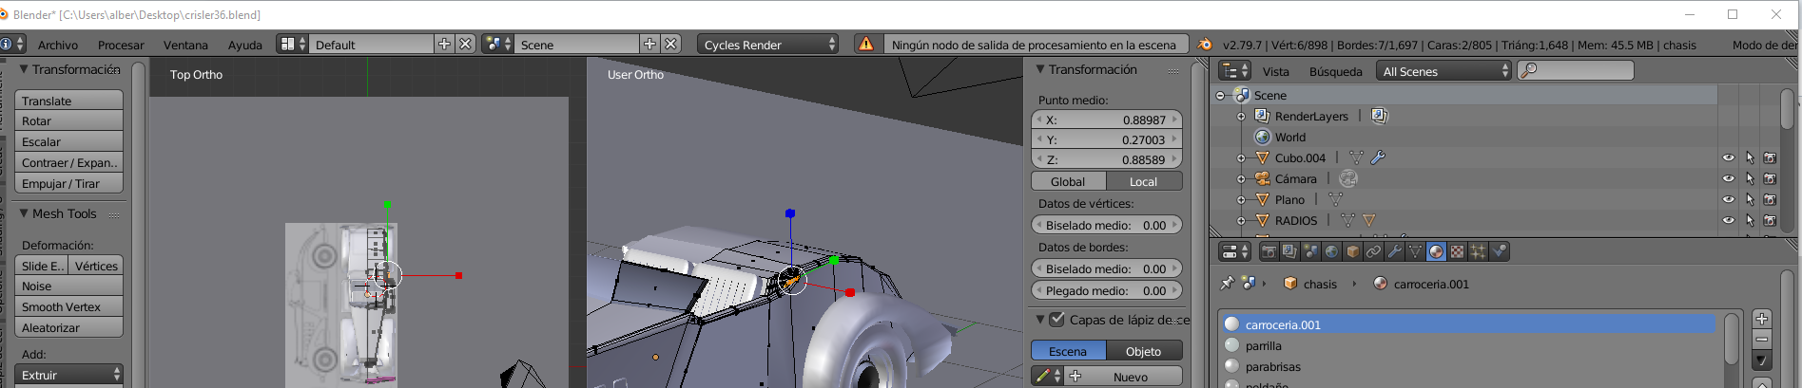
Task: Toggle Cámara renderability camera icon
Action: point(1770,178)
